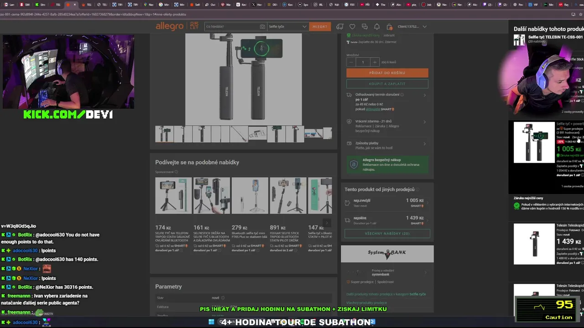Open Selfie tyče category link under seller info
The image size is (584, 328).
click(x=417, y=294)
